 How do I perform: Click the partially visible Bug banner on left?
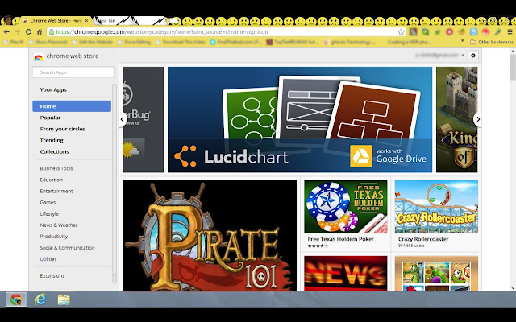pos(144,120)
